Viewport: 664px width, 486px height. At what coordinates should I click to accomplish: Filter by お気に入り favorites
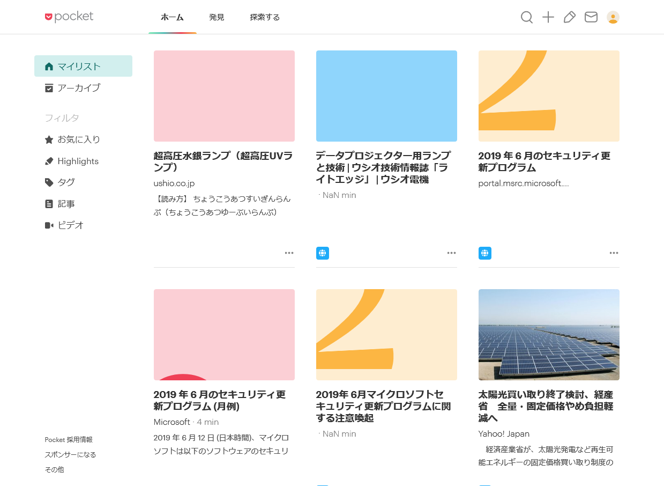tap(79, 139)
